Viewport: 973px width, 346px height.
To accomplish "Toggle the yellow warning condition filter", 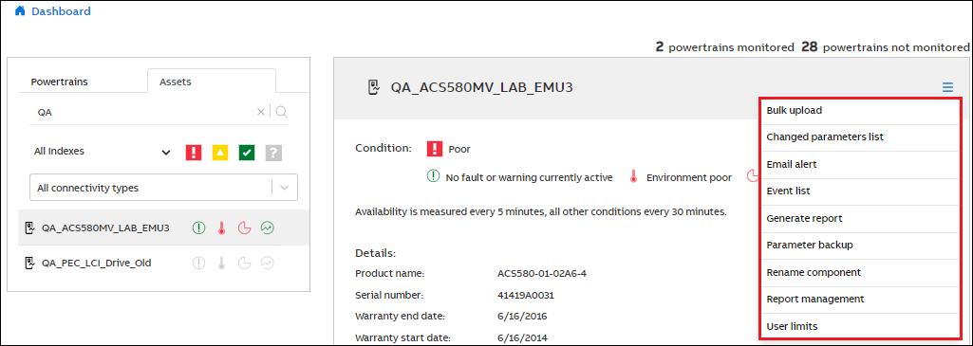I will pos(220,152).
